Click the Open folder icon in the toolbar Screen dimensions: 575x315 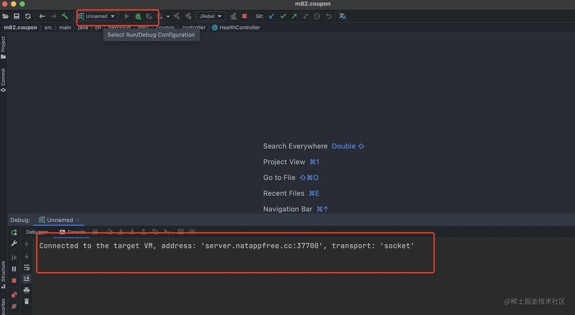point(5,16)
